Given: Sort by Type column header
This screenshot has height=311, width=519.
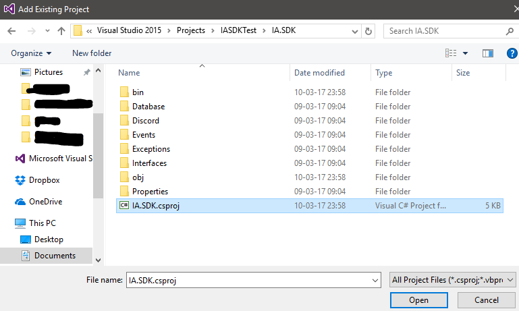Looking at the screenshot, I should [x=383, y=73].
